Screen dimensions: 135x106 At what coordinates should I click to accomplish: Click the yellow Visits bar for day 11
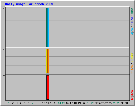point(47,61)
